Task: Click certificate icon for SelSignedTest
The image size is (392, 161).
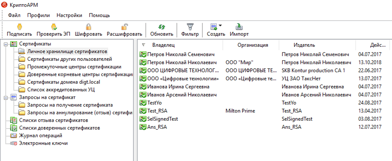Action: tap(143, 119)
